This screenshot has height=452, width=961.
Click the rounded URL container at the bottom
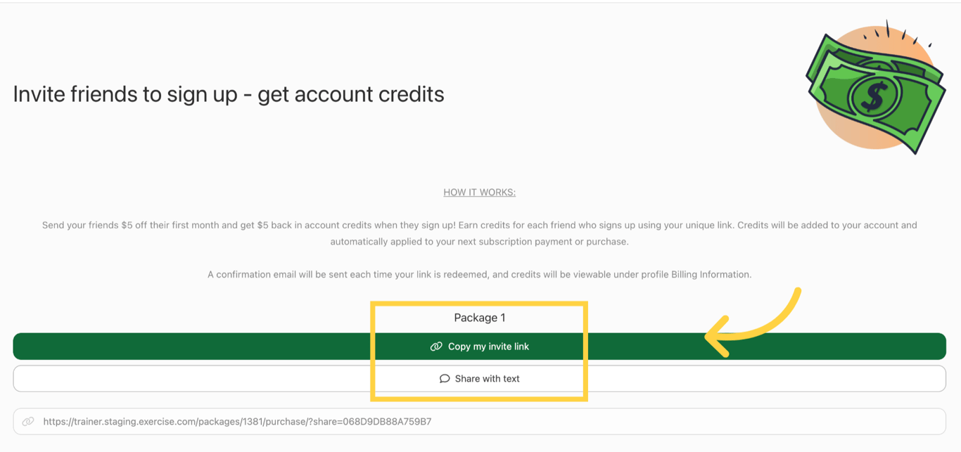click(x=480, y=421)
